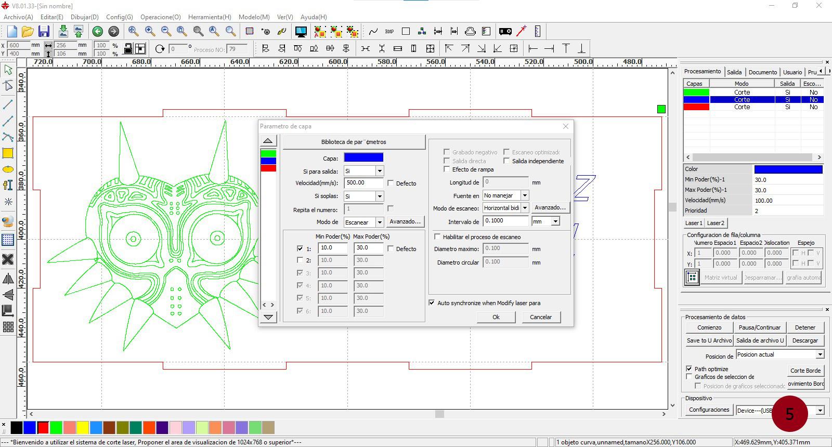The height and width of the screenshot is (447, 832).
Task: Click the array grid tool icon
Action: point(8,327)
